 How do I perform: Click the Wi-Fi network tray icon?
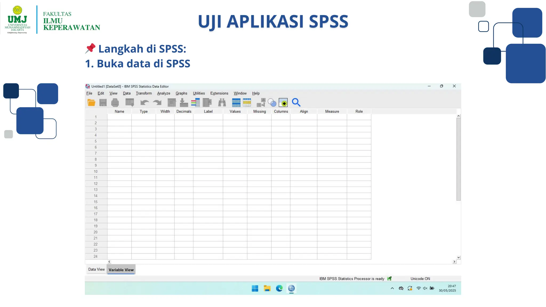[x=419, y=288]
